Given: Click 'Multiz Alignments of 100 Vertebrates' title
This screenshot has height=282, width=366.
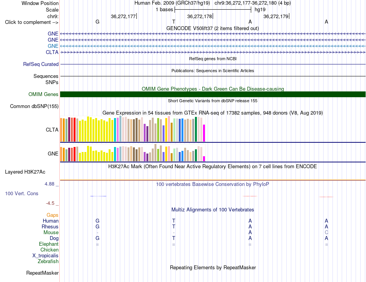Looking at the screenshot, I should click(213, 209).
